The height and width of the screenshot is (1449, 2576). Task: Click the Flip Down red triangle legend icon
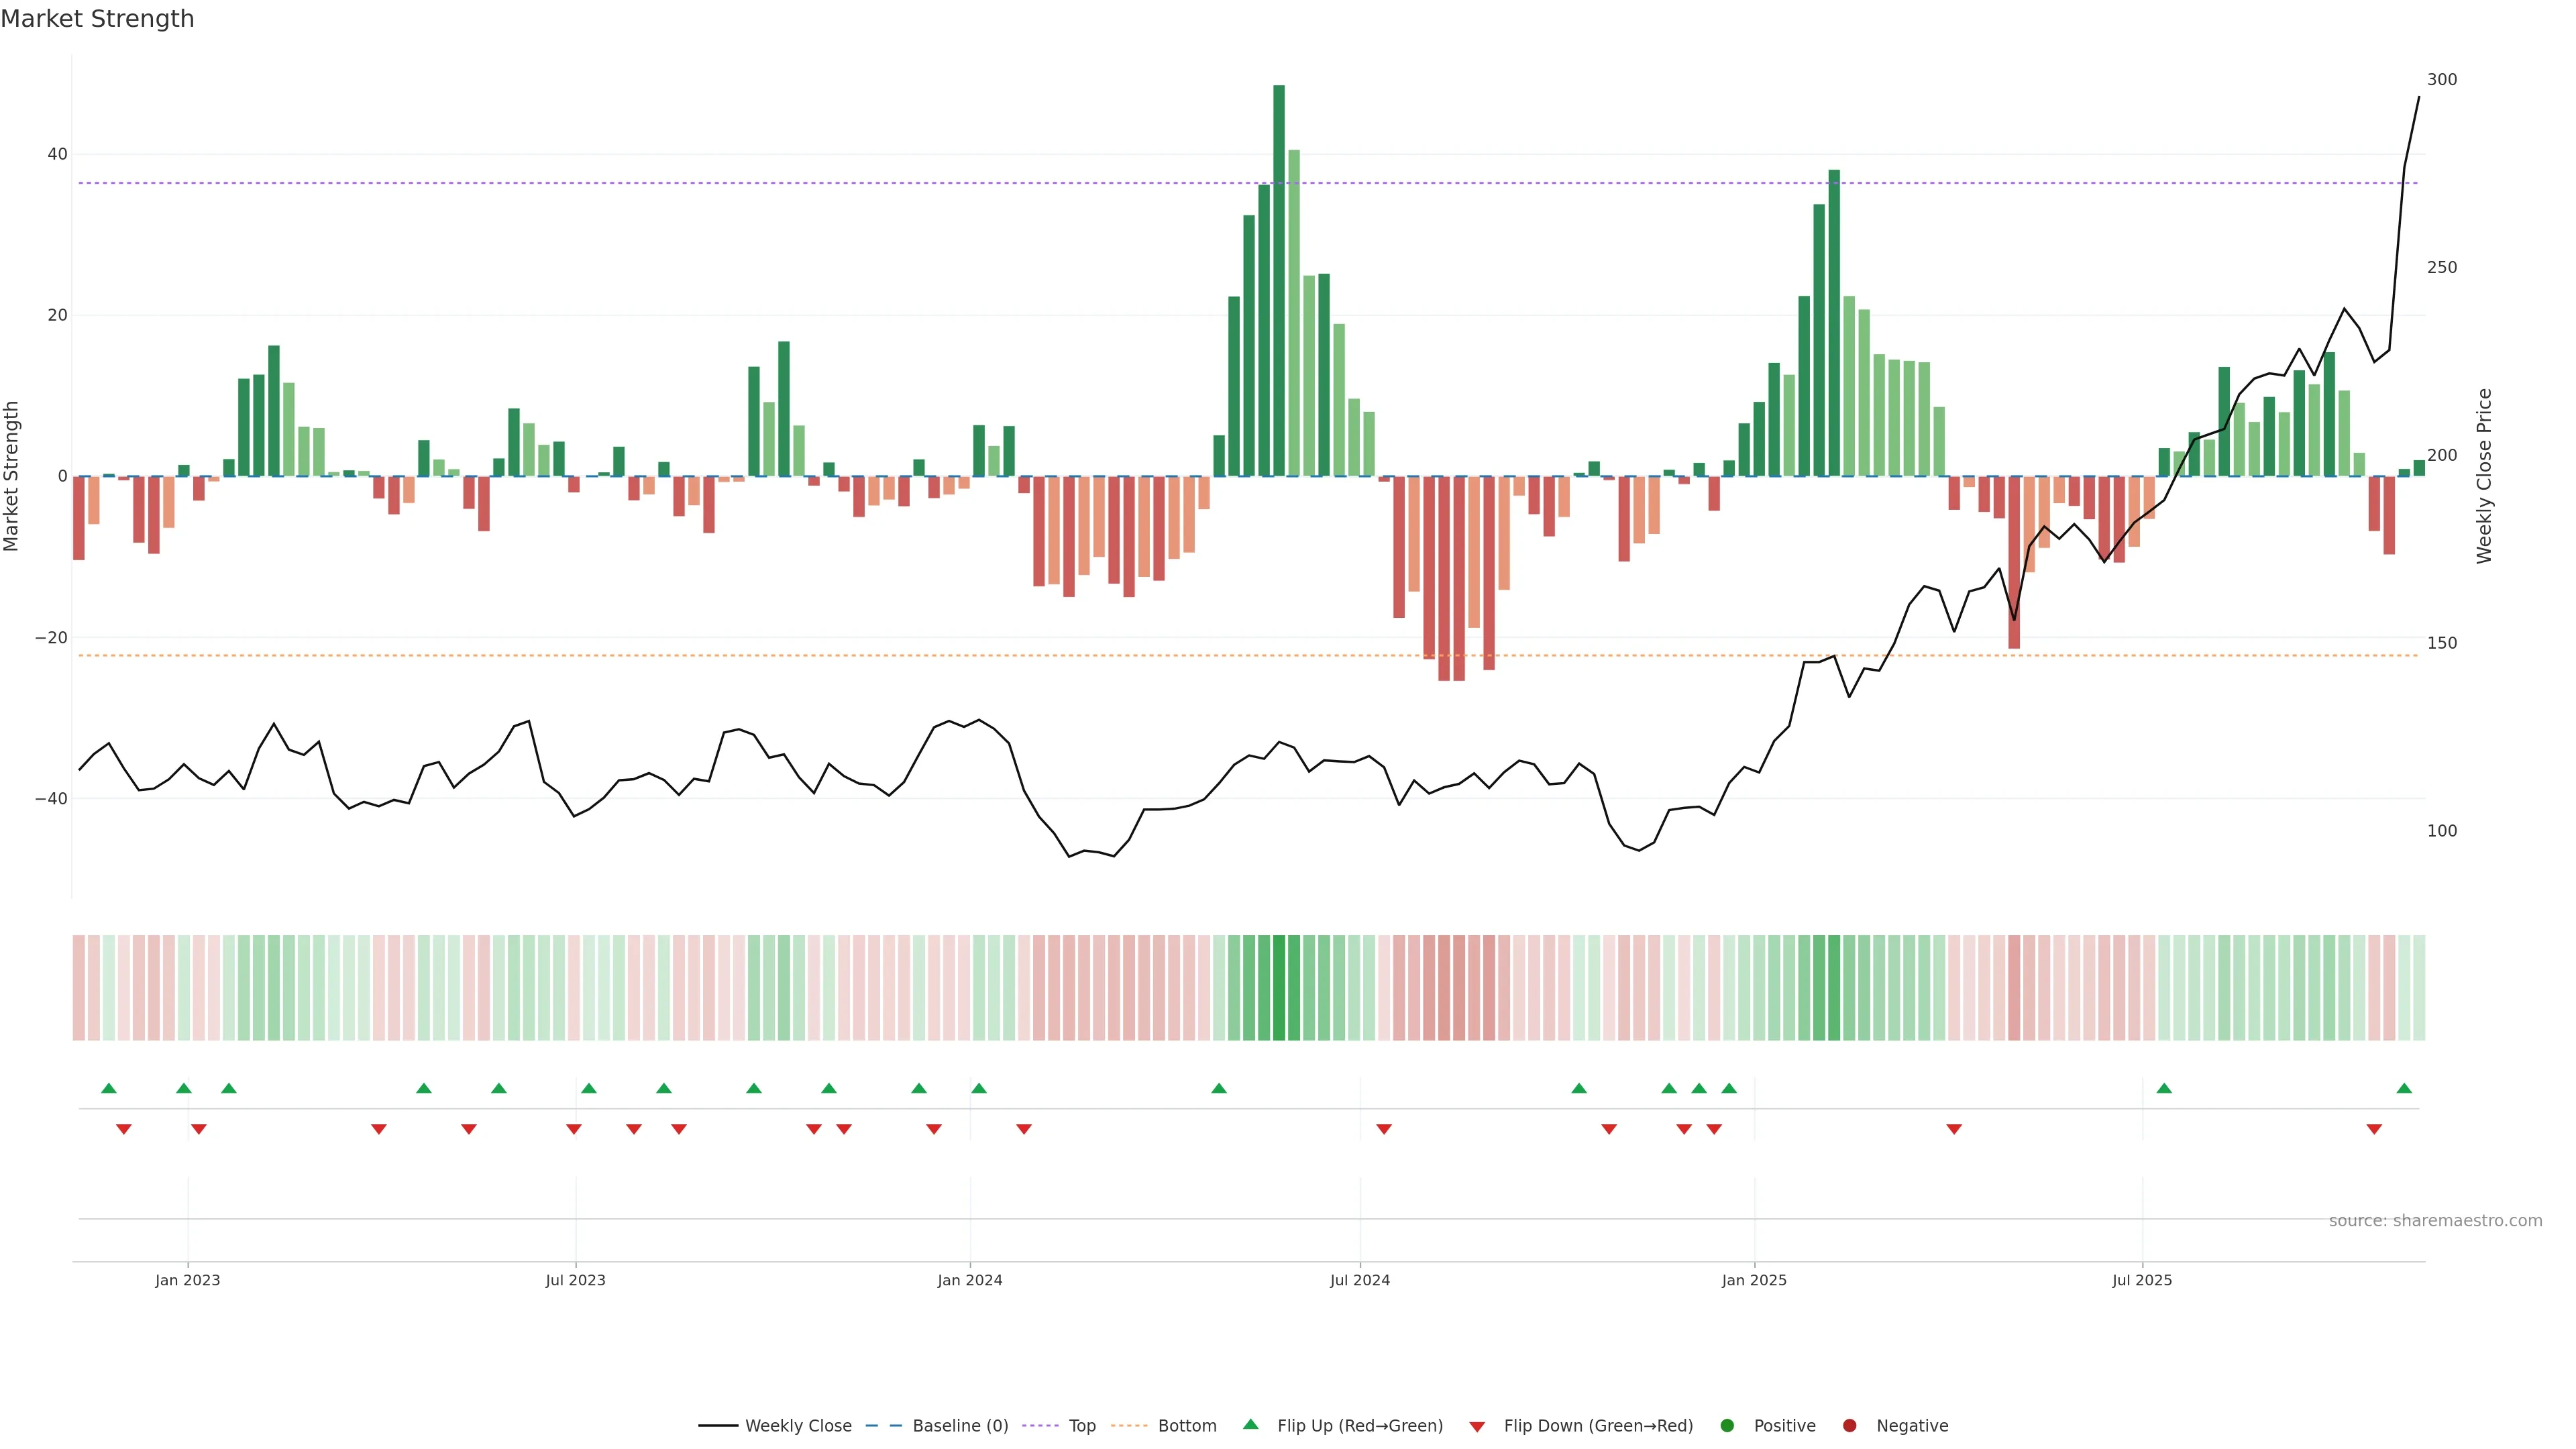click(x=1477, y=1427)
